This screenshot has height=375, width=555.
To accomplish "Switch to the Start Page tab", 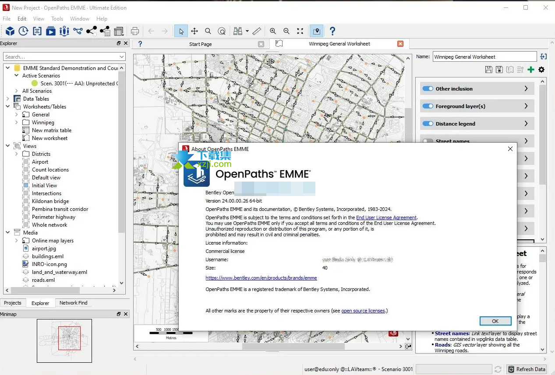I will tap(200, 44).
